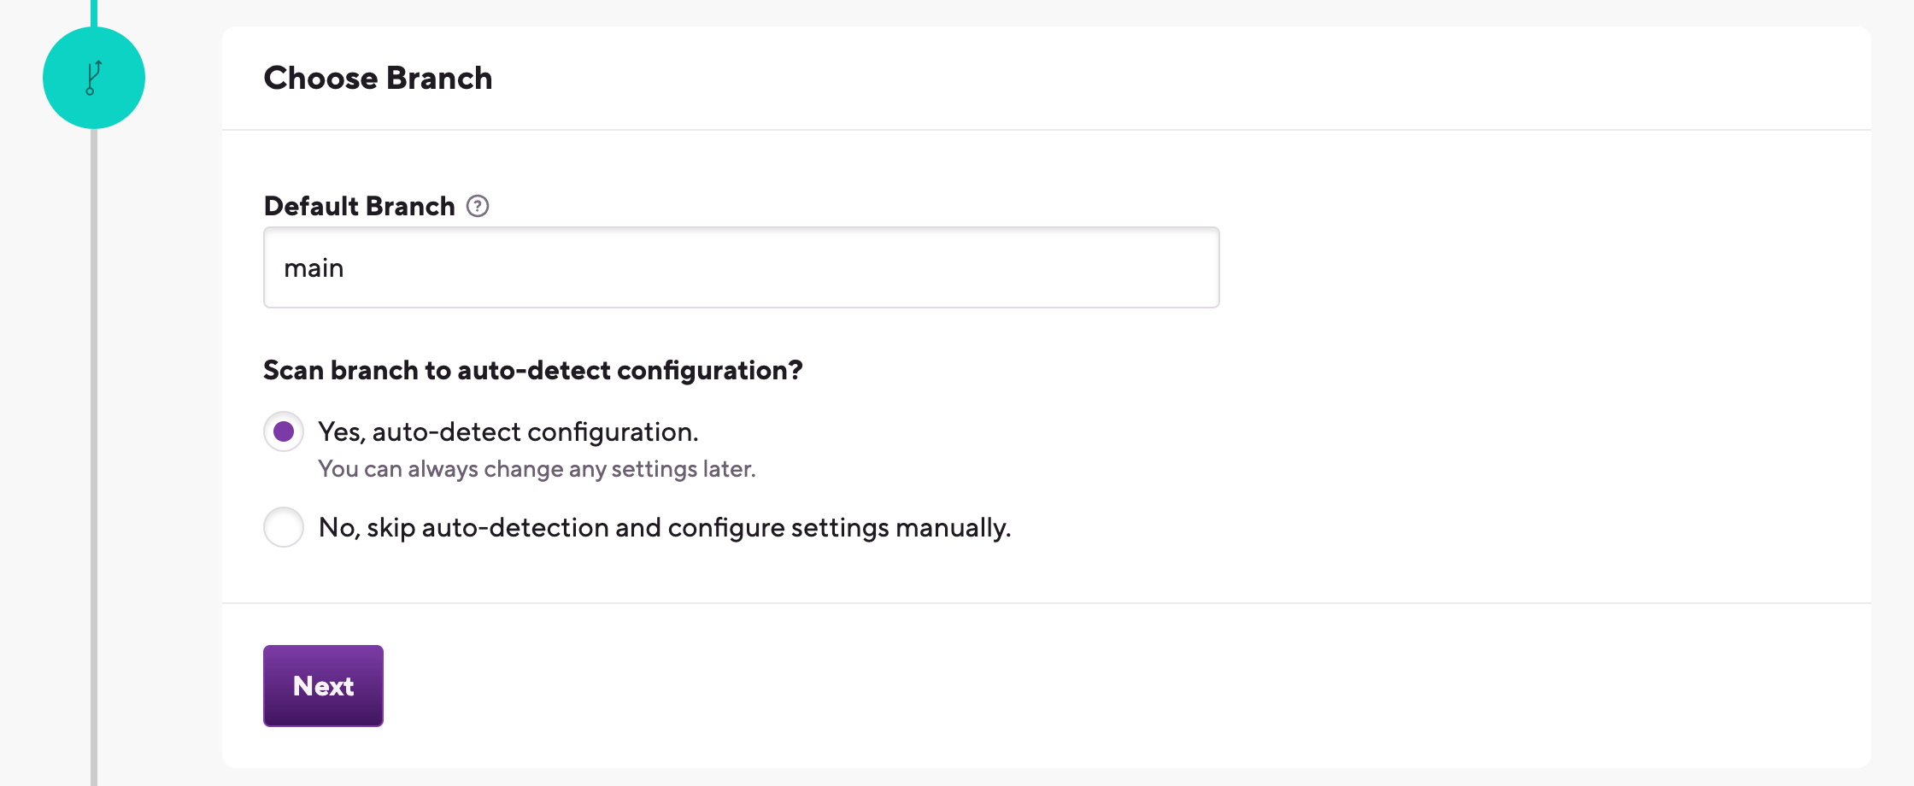Click the "main" branch name text
Image resolution: width=1914 pixels, height=786 pixels.
tap(314, 268)
